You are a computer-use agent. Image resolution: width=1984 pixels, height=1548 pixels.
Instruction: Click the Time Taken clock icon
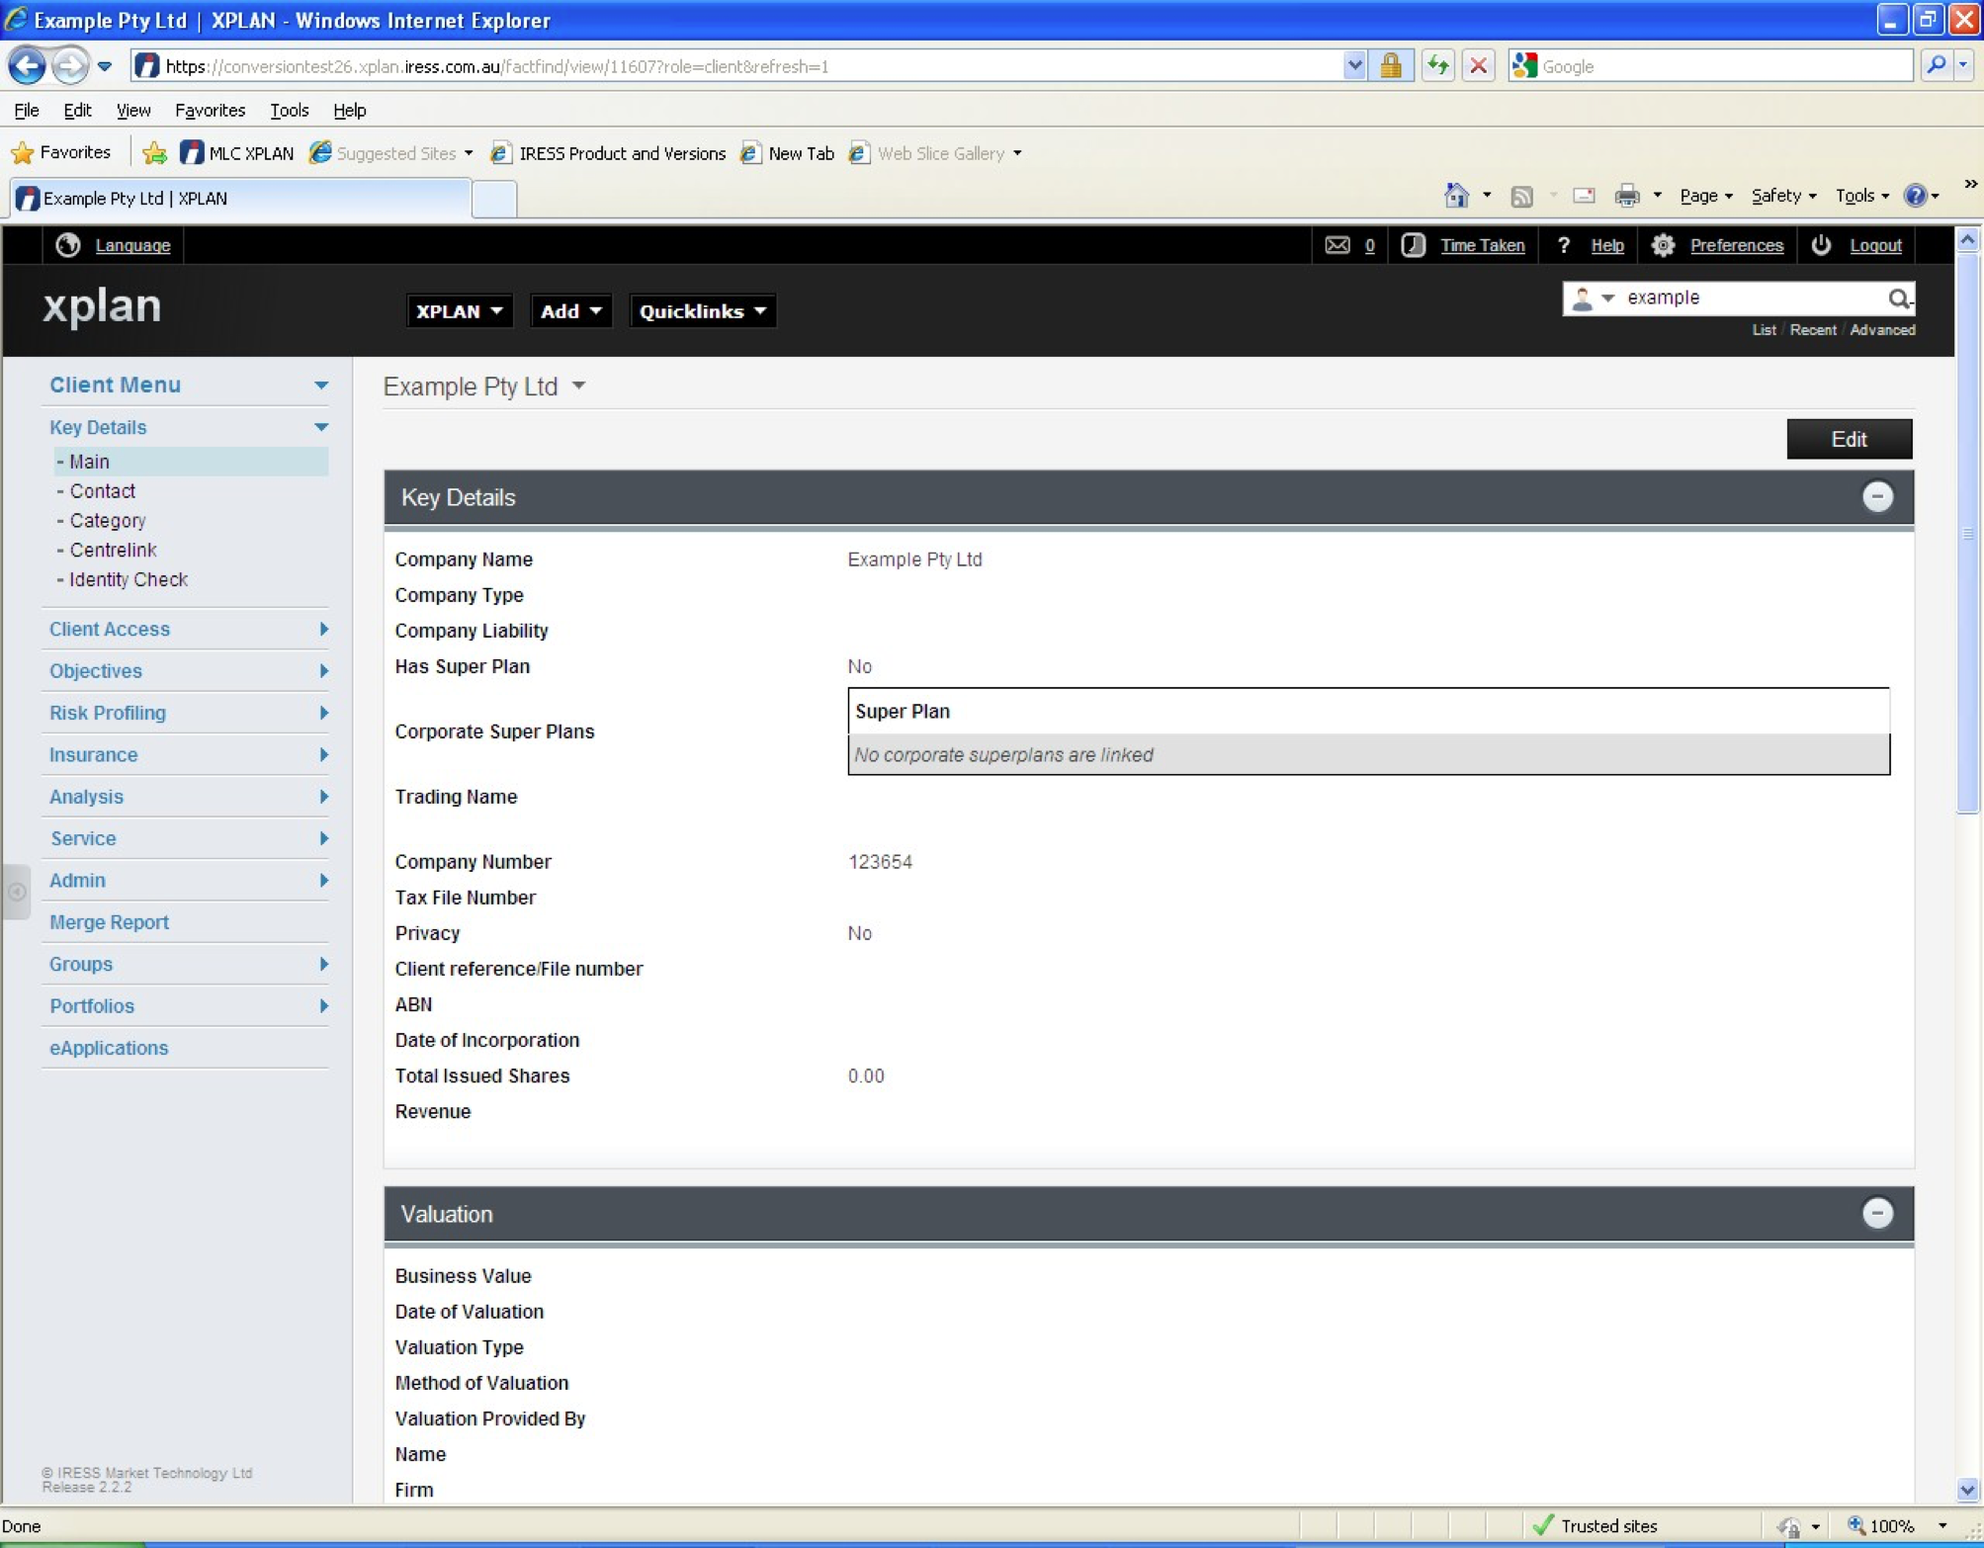click(1413, 245)
